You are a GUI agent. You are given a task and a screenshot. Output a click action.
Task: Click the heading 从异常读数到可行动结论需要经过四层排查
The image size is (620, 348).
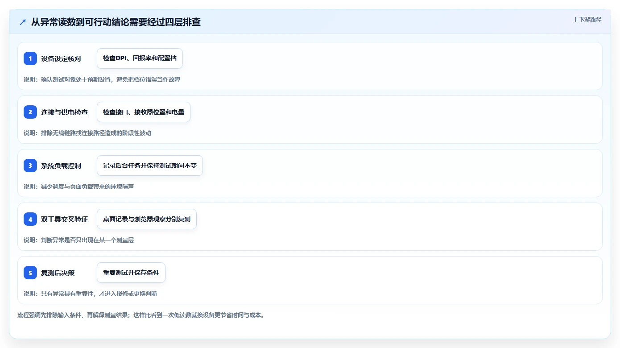pyautogui.click(x=116, y=22)
